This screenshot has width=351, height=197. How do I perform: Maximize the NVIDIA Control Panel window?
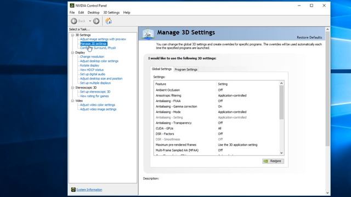(x=312, y=5)
